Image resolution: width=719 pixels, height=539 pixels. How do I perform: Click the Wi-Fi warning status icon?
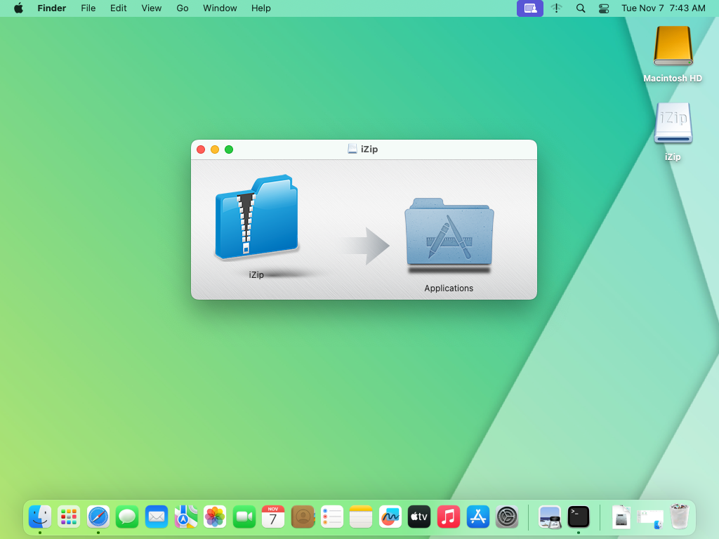(x=556, y=8)
